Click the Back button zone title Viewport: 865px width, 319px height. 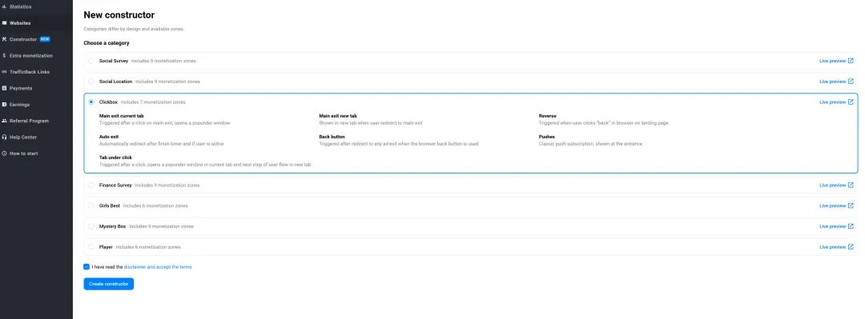pos(332,137)
